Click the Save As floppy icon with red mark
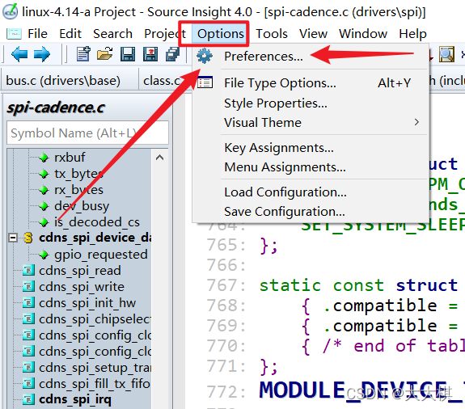The width and height of the screenshot is (465, 409). [x=150, y=54]
